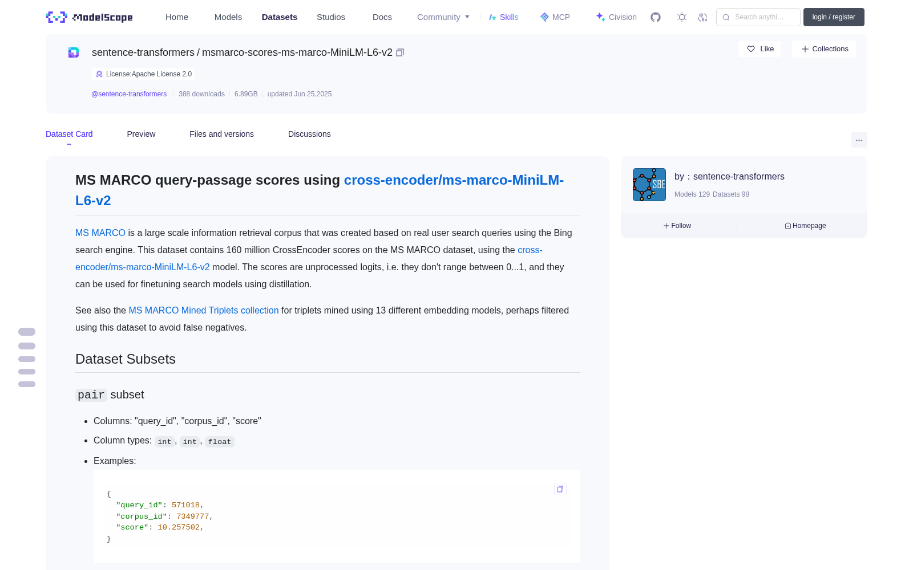Open Docs in the navigation bar
Viewport: 913px width, 570px height.
382,17
